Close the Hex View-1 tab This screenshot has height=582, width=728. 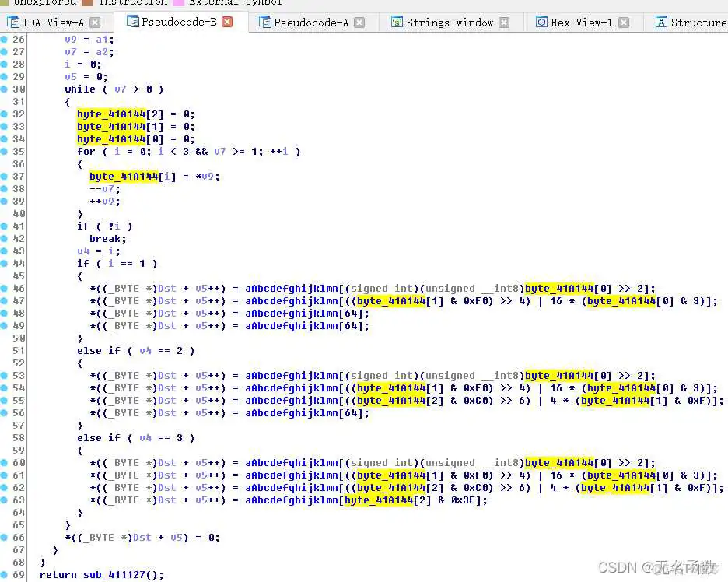pos(624,23)
